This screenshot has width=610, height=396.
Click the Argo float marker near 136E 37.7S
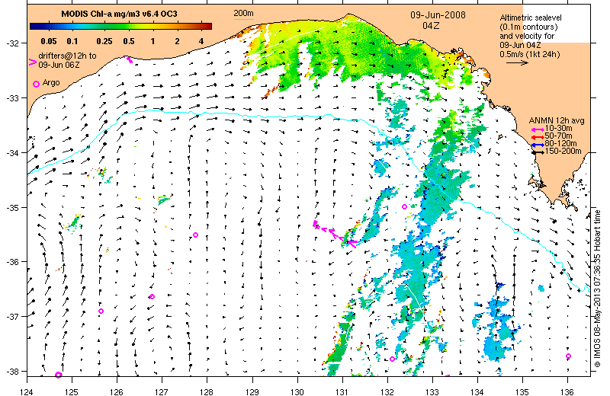point(568,356)
